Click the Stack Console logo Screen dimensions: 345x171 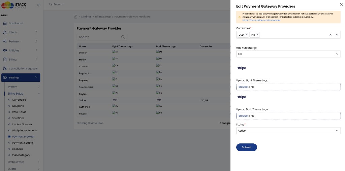13,5
